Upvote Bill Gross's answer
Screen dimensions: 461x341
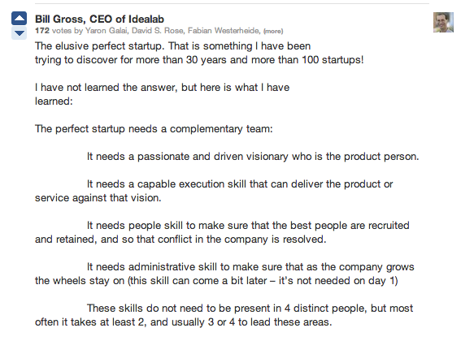coord(20,19)
